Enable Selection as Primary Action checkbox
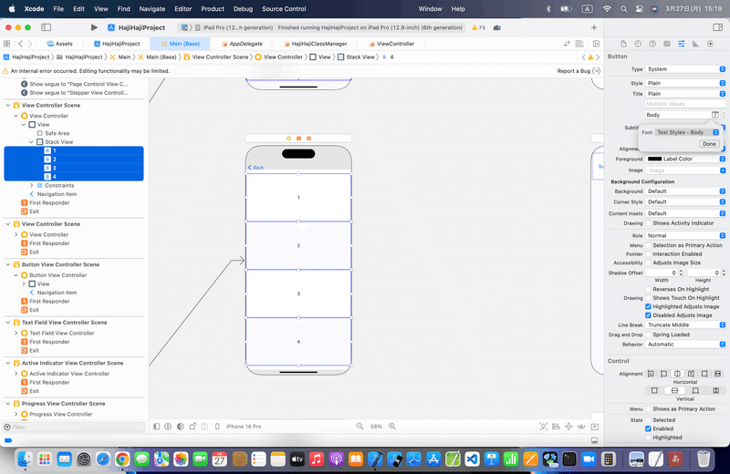Viewport: 730px width, 474px height. (648, 245)
